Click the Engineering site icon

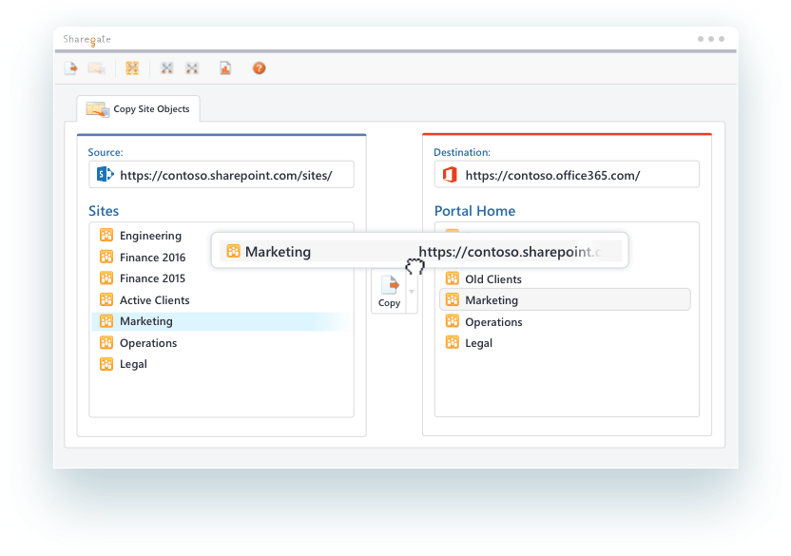[x=106, y=235]
